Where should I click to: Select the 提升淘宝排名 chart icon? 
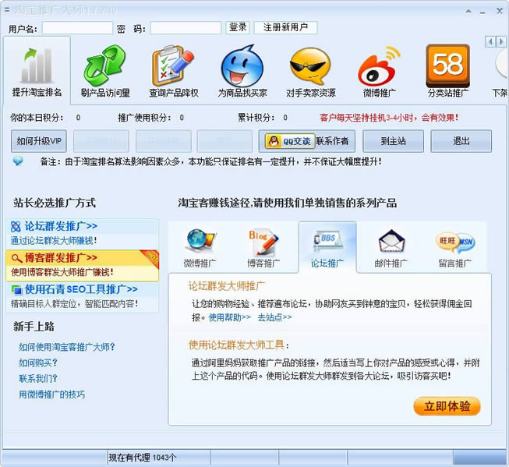[37, 66]
